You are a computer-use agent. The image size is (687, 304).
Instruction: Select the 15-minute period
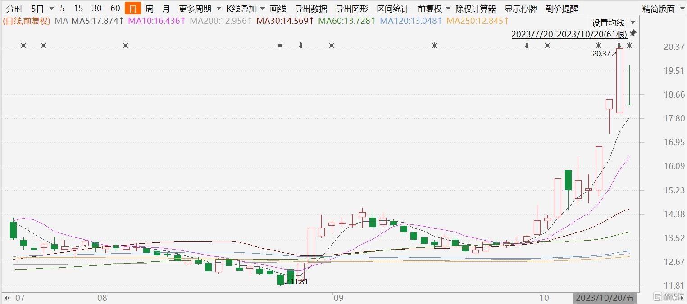point(78,9)
